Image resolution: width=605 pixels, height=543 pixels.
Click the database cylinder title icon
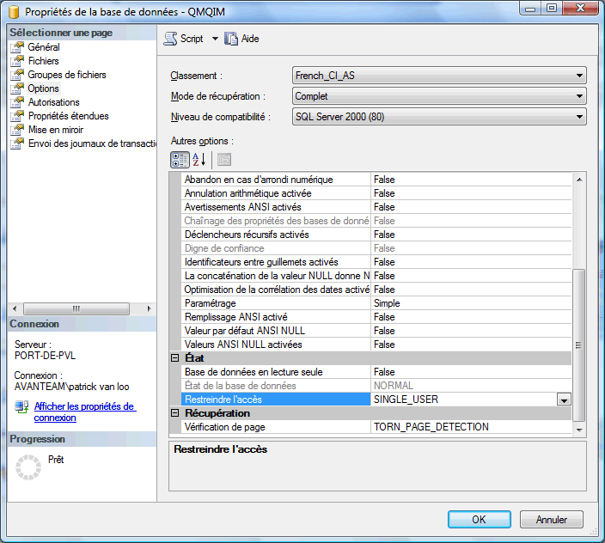[x=13, y=13]
